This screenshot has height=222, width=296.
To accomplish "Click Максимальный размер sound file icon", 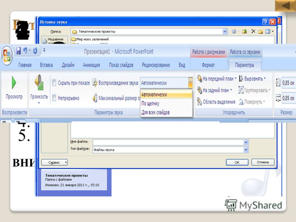I will coord(95,98).
